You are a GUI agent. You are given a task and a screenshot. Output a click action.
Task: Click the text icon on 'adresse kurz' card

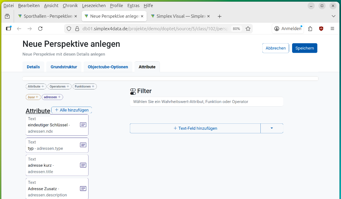(83, 165)
